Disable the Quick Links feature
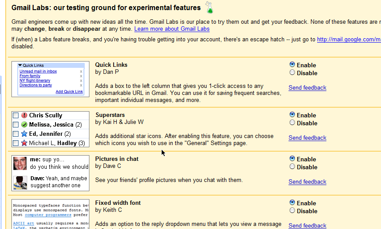Image resolution: width=381 pixels, height=229 pixels. [x=292, y=72]
